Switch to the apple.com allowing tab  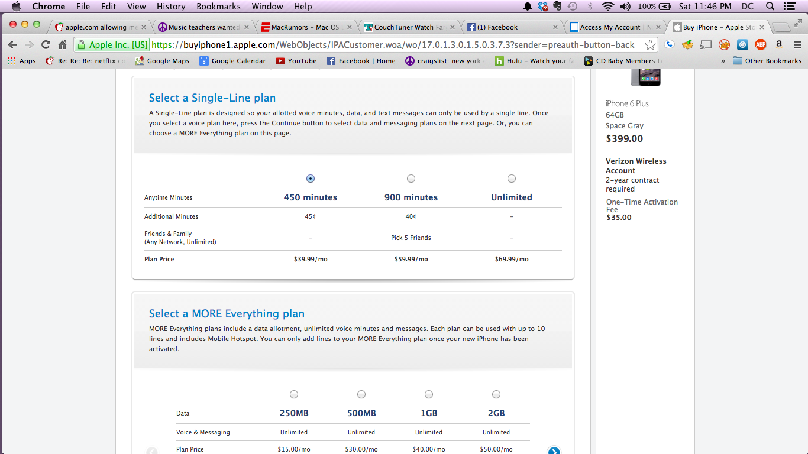click(x=99, y=27)
